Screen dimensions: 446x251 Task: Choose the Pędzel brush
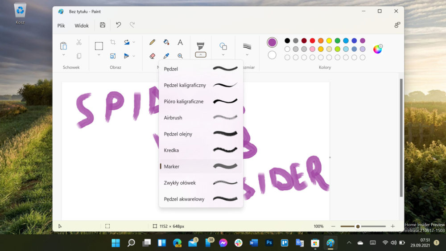pyautogui.click(x=201, y=69)
